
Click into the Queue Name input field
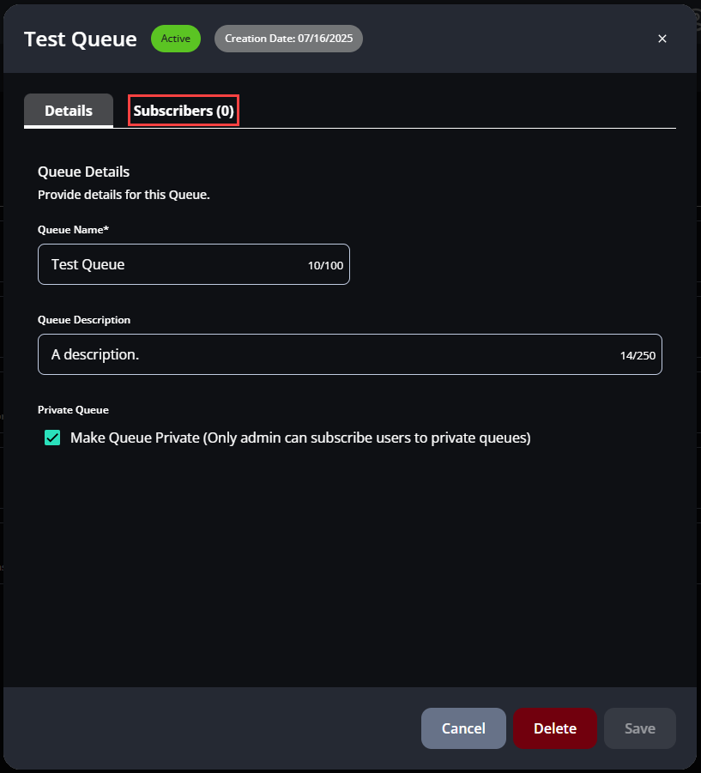[x=194, y=264]
